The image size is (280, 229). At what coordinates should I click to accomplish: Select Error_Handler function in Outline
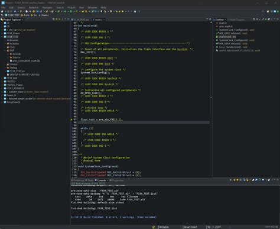coord(232,47)
